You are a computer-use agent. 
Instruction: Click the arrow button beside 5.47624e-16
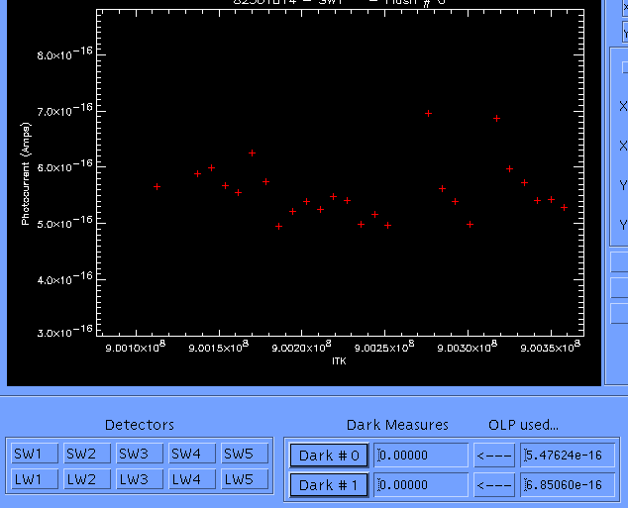[x=493, y=456]
